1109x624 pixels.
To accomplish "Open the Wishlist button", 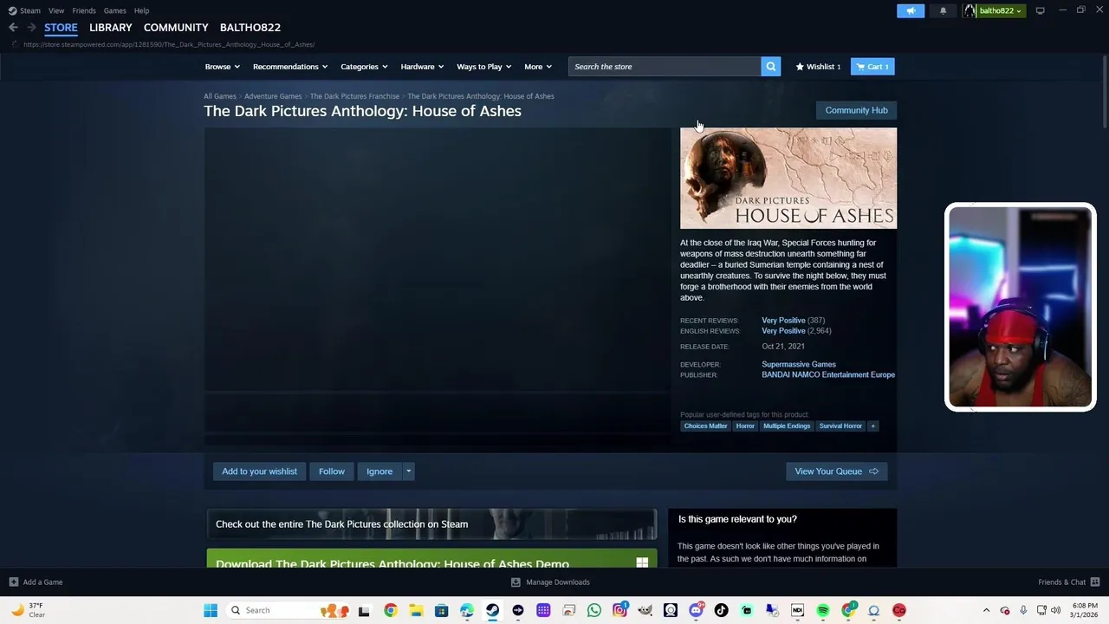I will click(x=818, y=67).
